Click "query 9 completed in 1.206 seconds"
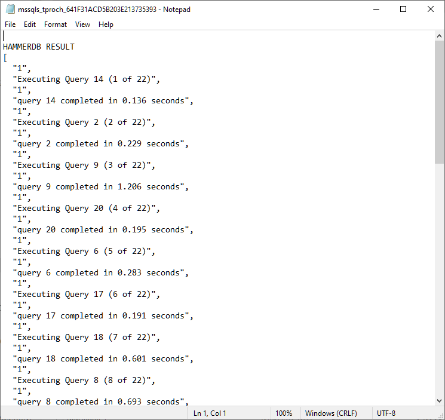Viewport: 445px width, 420px height. click(x=101, y=187)
